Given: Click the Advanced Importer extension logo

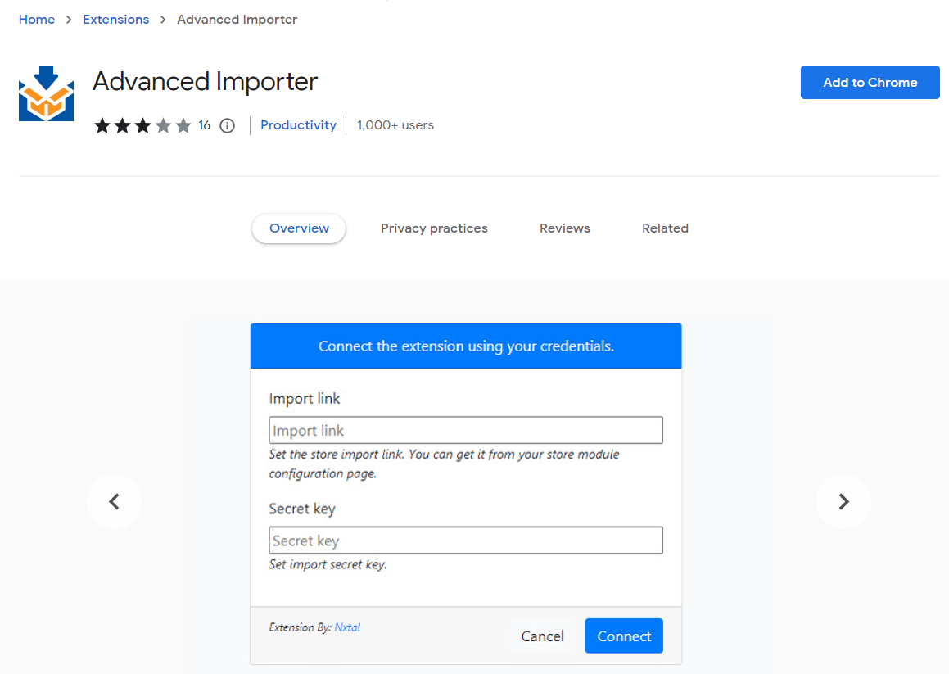Looking at the screenshot, I should coord(46,93).
